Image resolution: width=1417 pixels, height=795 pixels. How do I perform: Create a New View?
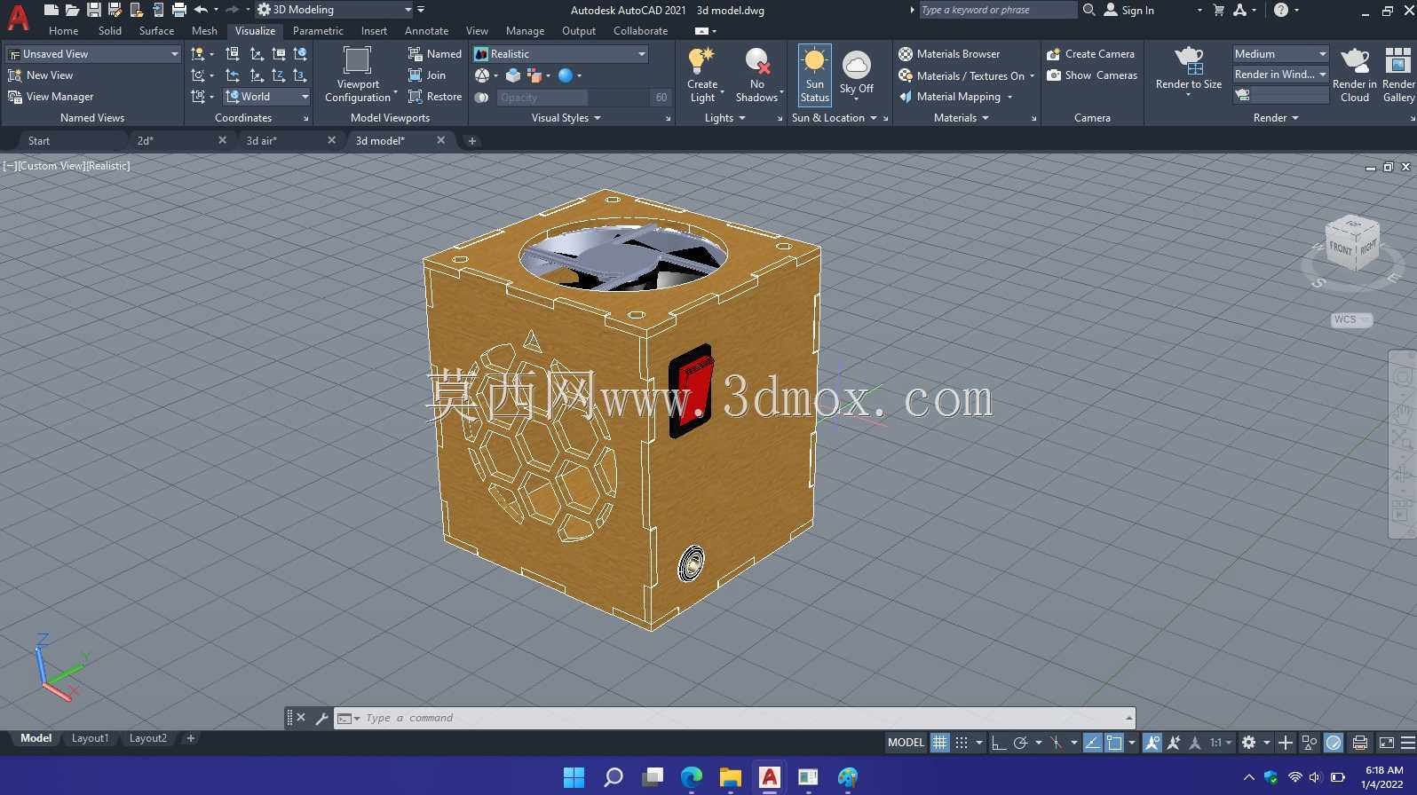[41, 75]
